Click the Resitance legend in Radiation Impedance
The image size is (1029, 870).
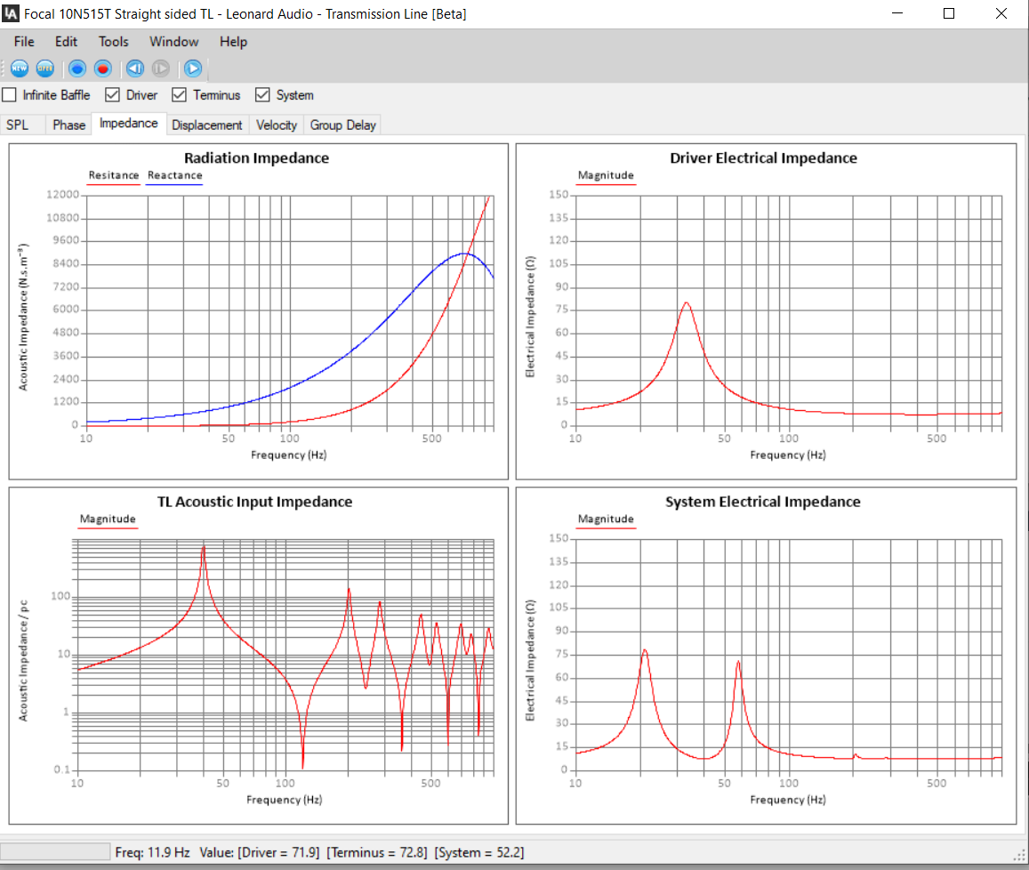114,176
